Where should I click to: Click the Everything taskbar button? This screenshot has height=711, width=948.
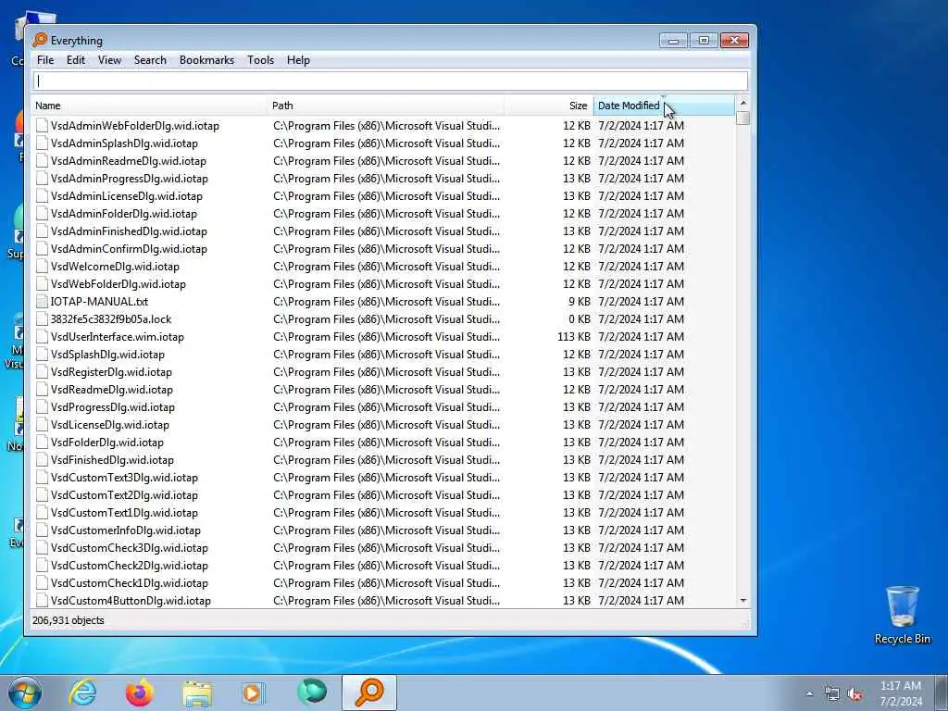369,692
